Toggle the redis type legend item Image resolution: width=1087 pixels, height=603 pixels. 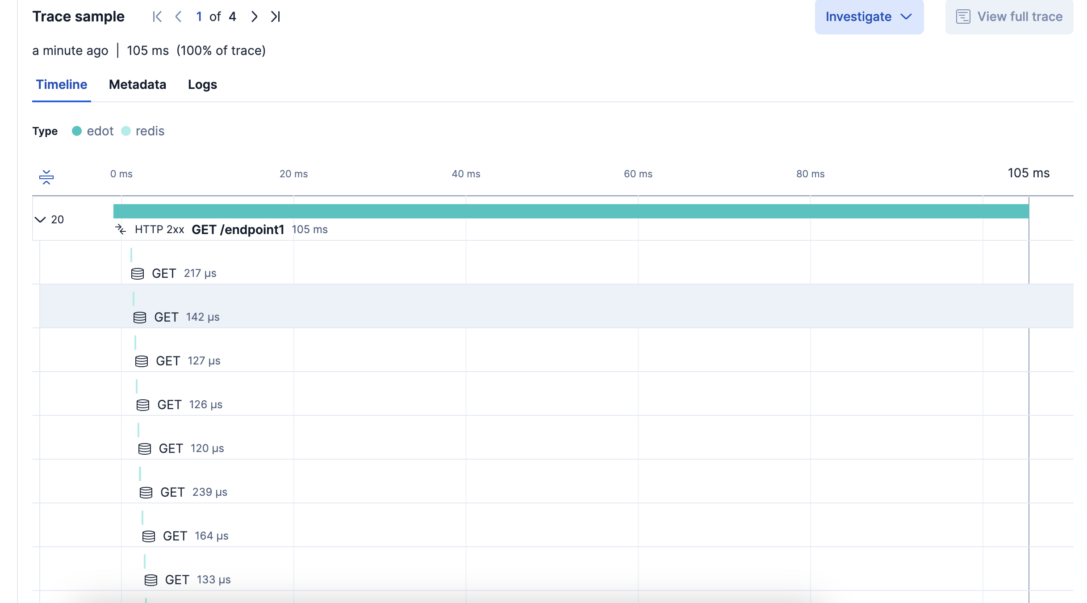tap(143, 131)
